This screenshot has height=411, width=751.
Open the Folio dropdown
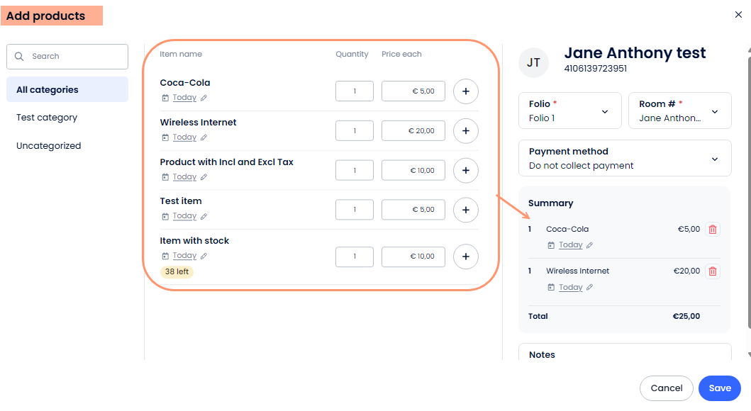pos(570,111)
